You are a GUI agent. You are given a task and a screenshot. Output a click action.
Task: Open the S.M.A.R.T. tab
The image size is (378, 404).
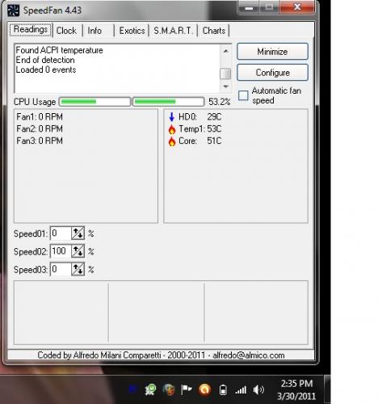click(173, 31)
